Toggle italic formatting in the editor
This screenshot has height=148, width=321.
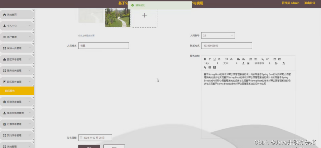click(x=210, y=59)
